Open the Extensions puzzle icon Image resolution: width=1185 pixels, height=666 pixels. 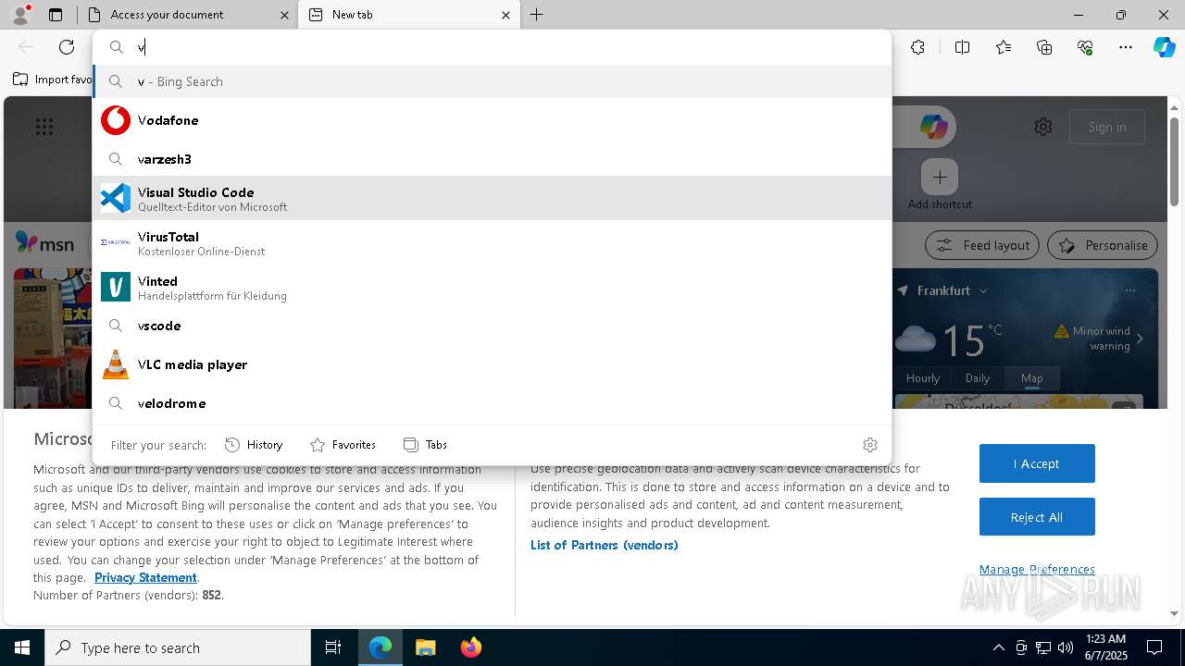point(917,47)
